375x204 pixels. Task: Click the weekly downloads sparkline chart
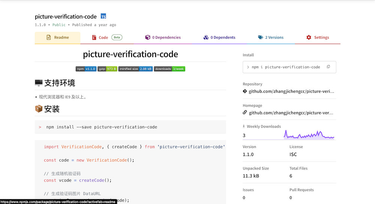(x=309, y=135)
